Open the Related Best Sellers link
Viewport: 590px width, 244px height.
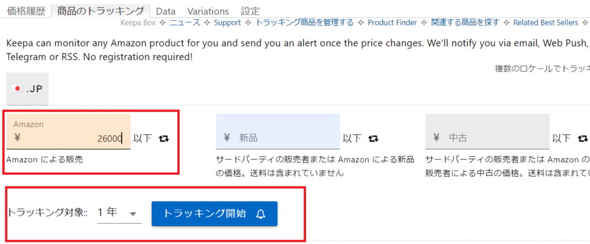[546, 22]
